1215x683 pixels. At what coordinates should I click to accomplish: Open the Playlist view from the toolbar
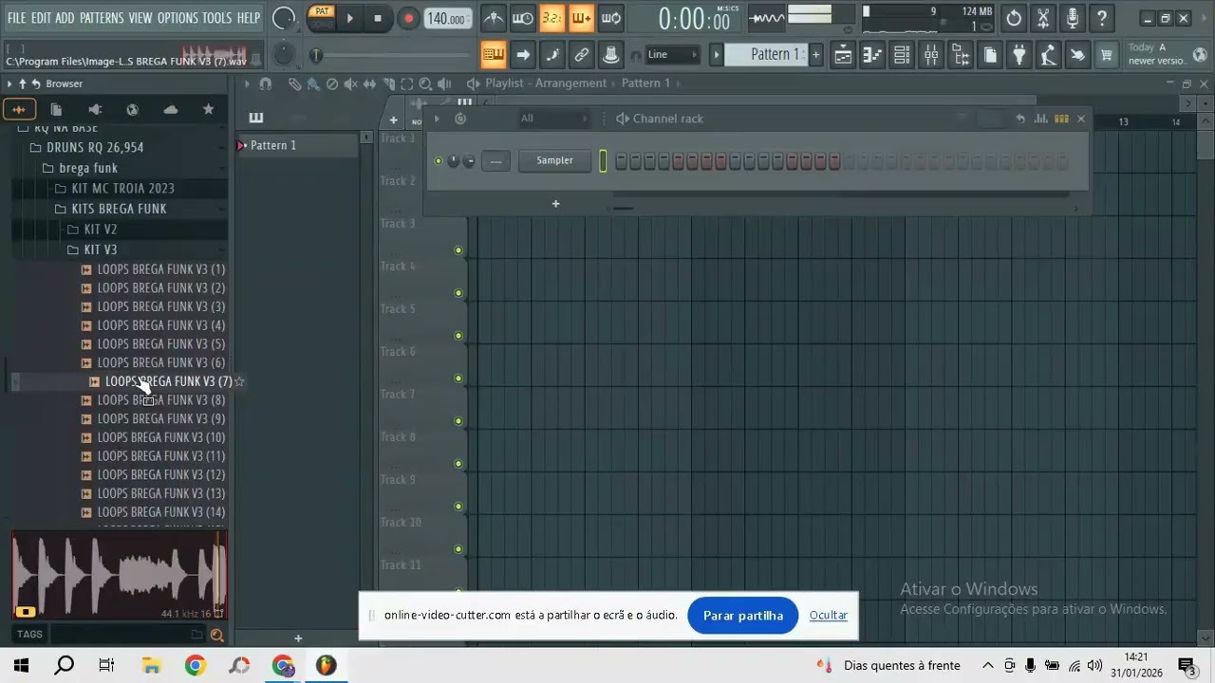843,55
